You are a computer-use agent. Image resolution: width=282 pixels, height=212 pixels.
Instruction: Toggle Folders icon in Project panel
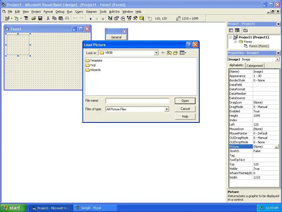pyautogui.click(x=245, y=30)
